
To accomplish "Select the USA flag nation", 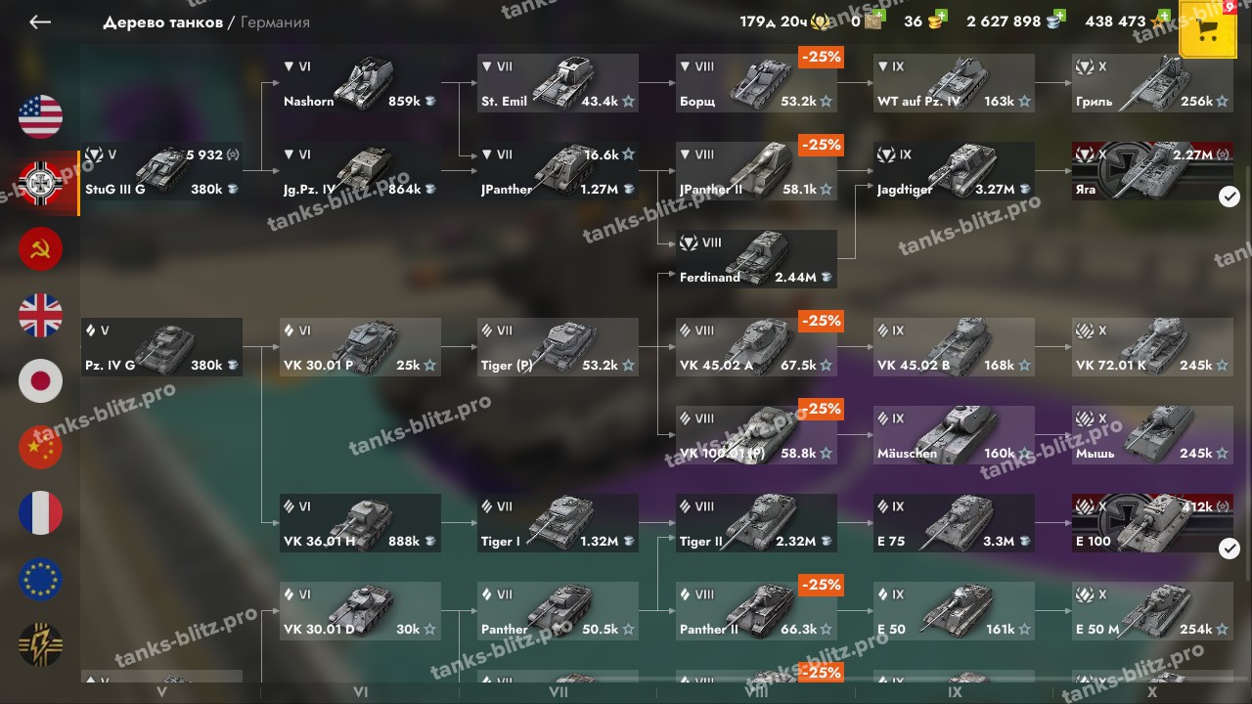I will pos(40,116).
